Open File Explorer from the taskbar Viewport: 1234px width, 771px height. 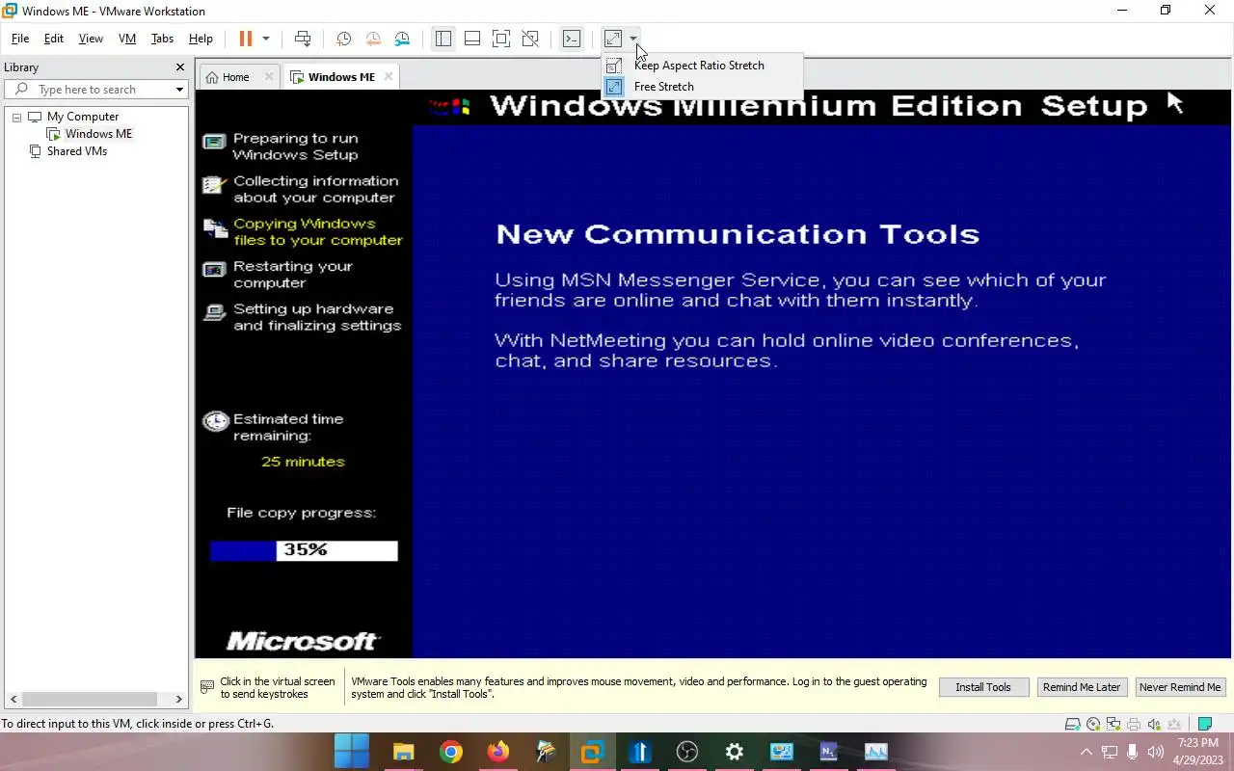pos(403,752)
